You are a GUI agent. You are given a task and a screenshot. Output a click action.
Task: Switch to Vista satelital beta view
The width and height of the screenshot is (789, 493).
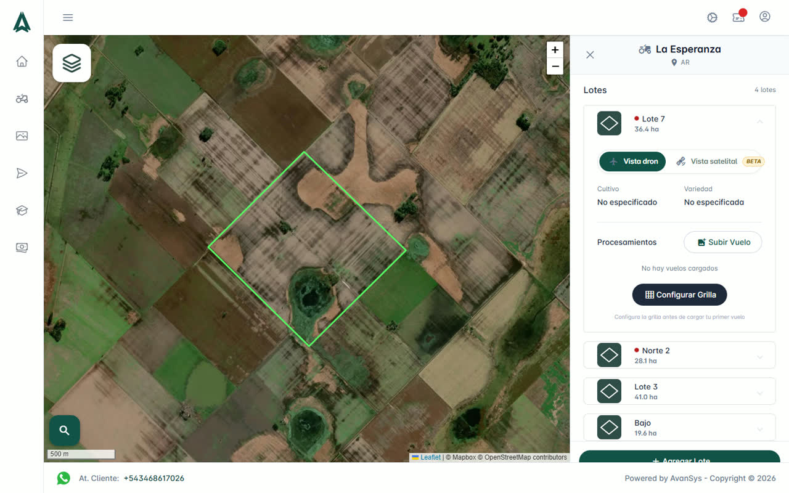pyautogui.click(x=717, y=161)
